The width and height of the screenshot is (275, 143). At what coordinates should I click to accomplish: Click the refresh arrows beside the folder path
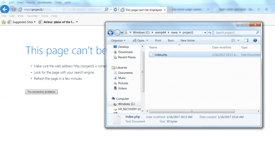point(209,33)
